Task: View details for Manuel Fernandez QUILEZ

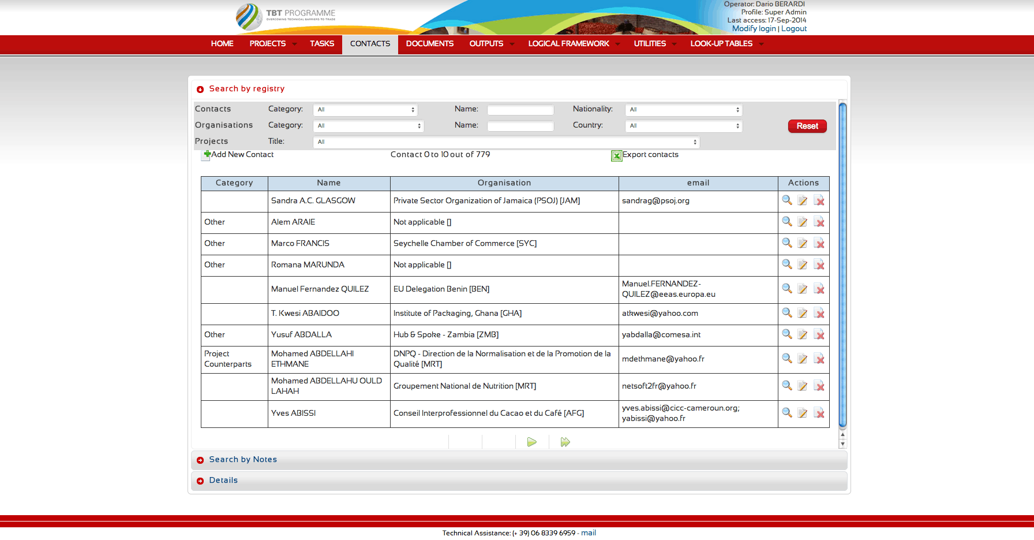Action: point(787,289)
